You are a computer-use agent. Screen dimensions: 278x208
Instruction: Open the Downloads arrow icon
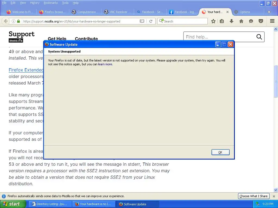point(231,21)
